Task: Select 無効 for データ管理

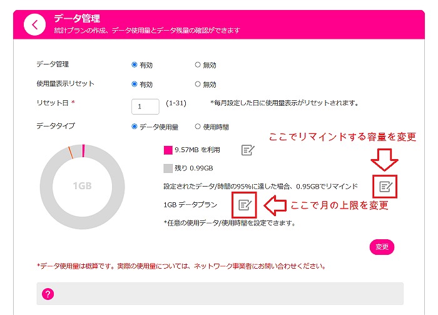Action: pos(198,65)
